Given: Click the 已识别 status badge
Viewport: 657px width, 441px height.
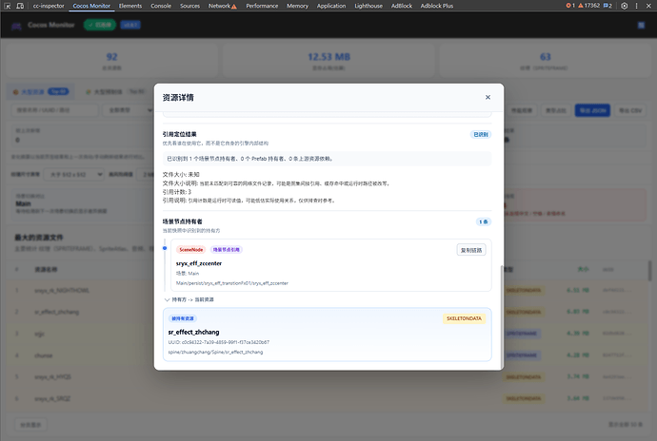Looking at the screenshot, I should pyautogui.click(x=481, y=134).
